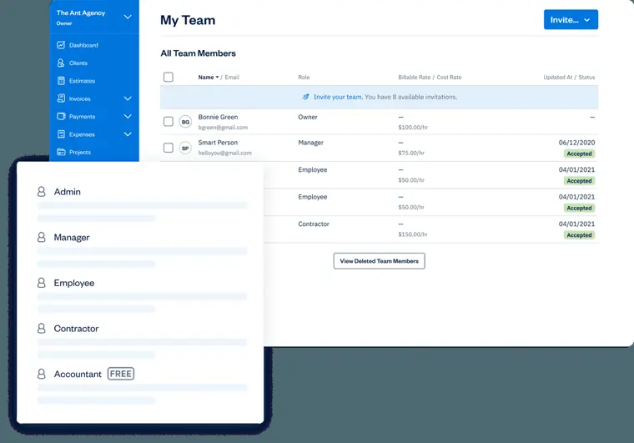Click the rocket icon beside Invite your team

pyautogui.click(x=305, y=97)
